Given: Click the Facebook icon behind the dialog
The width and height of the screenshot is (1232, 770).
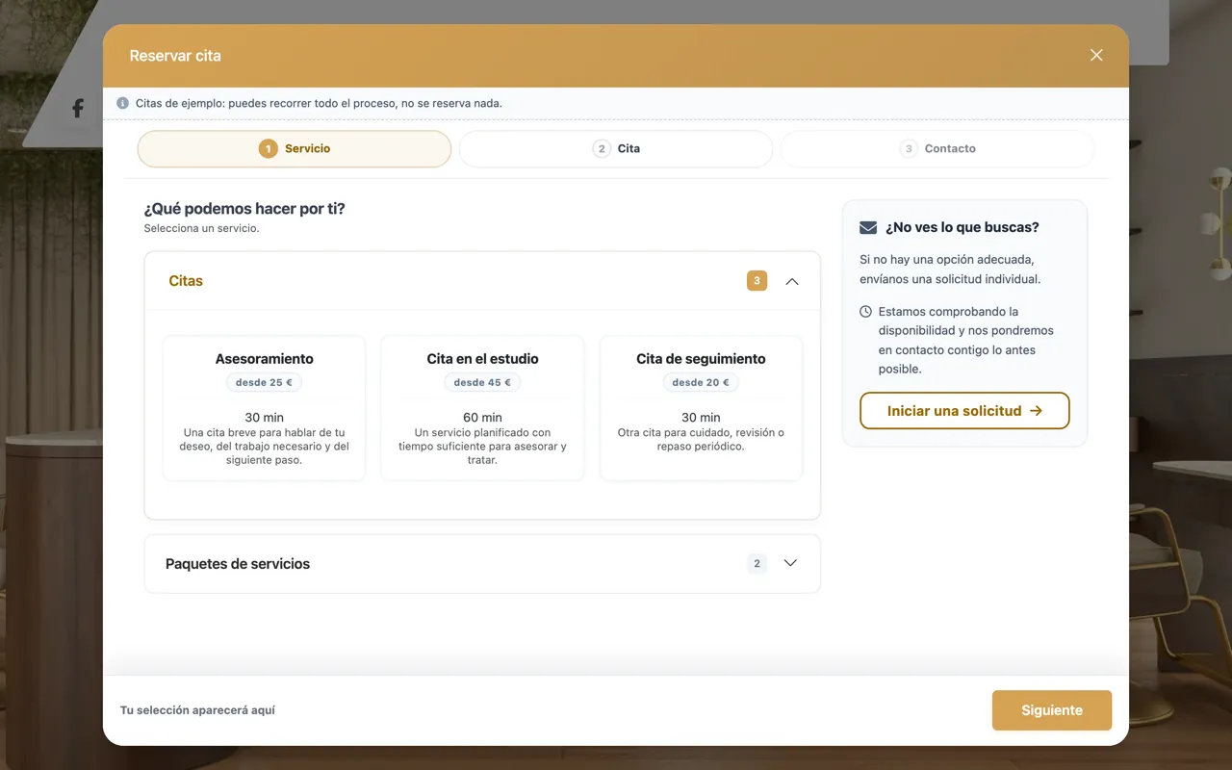Looking at the screenshot, I should click(78, 109).
